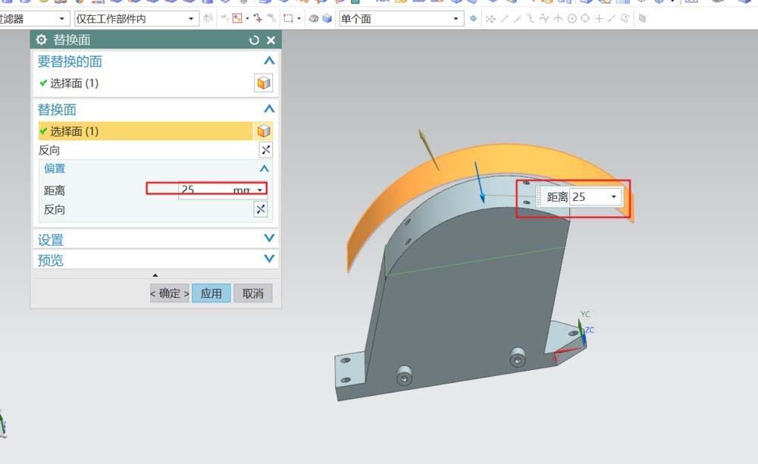Click the 取消 button to cancel
The width and height of the screenshot is (758, 464).
coord(254,293)
